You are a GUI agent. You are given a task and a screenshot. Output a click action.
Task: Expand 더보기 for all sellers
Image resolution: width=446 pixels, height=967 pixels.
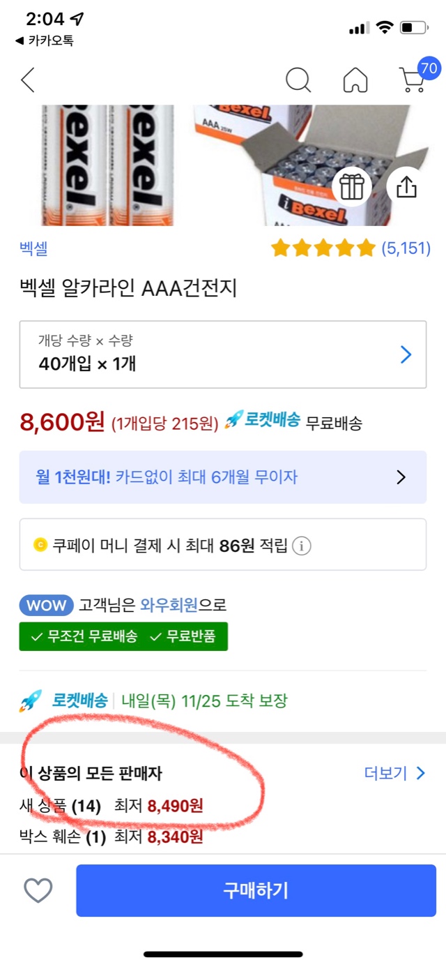pos(394,773)
